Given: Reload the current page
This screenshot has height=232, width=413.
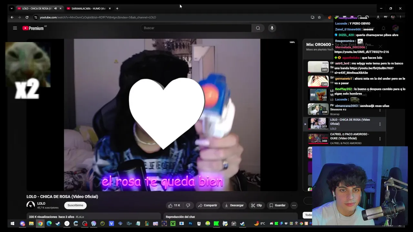Looking at the screenshot, I should point(27,17).
